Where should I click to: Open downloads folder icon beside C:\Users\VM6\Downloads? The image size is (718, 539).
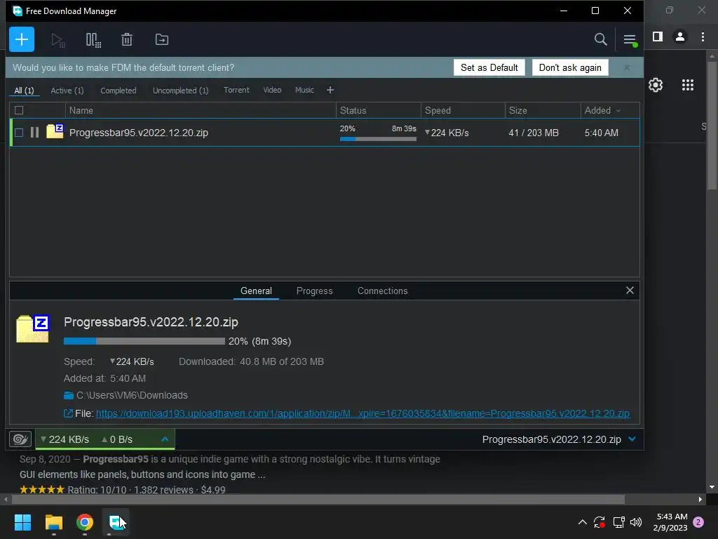point(69,395)
